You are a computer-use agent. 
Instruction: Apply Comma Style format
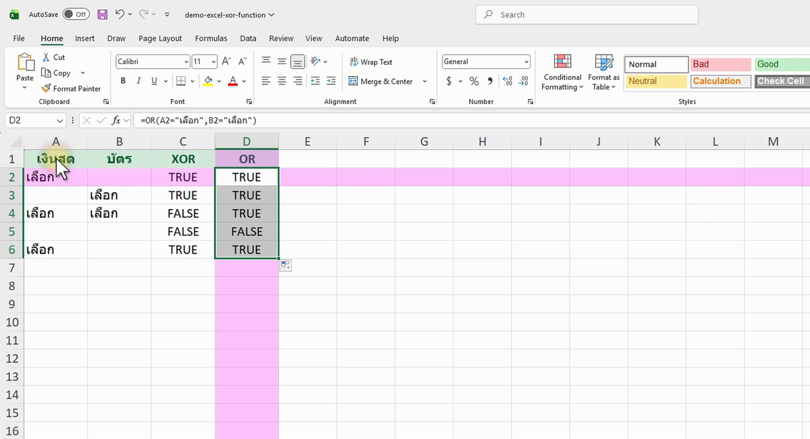[490, 81]
